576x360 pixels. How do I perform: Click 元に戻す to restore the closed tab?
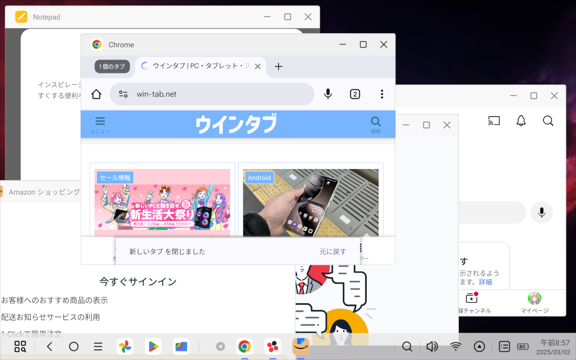pyautogui.click(x=333, y=251)
